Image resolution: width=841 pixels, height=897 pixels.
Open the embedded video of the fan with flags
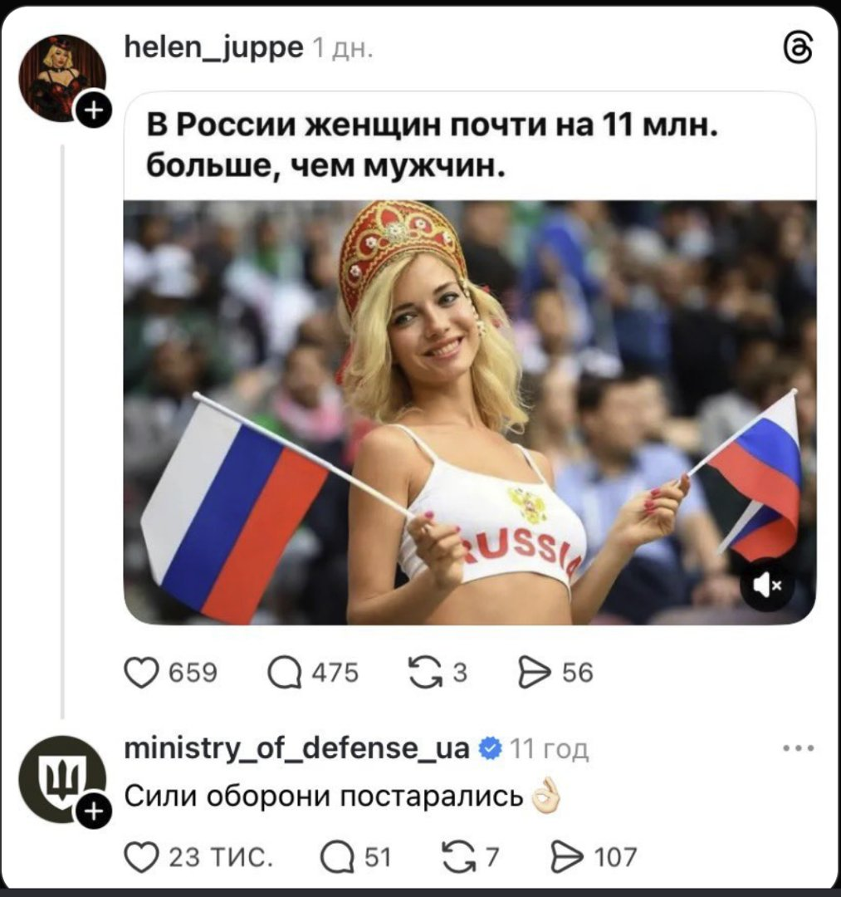[x=470, y=412]
